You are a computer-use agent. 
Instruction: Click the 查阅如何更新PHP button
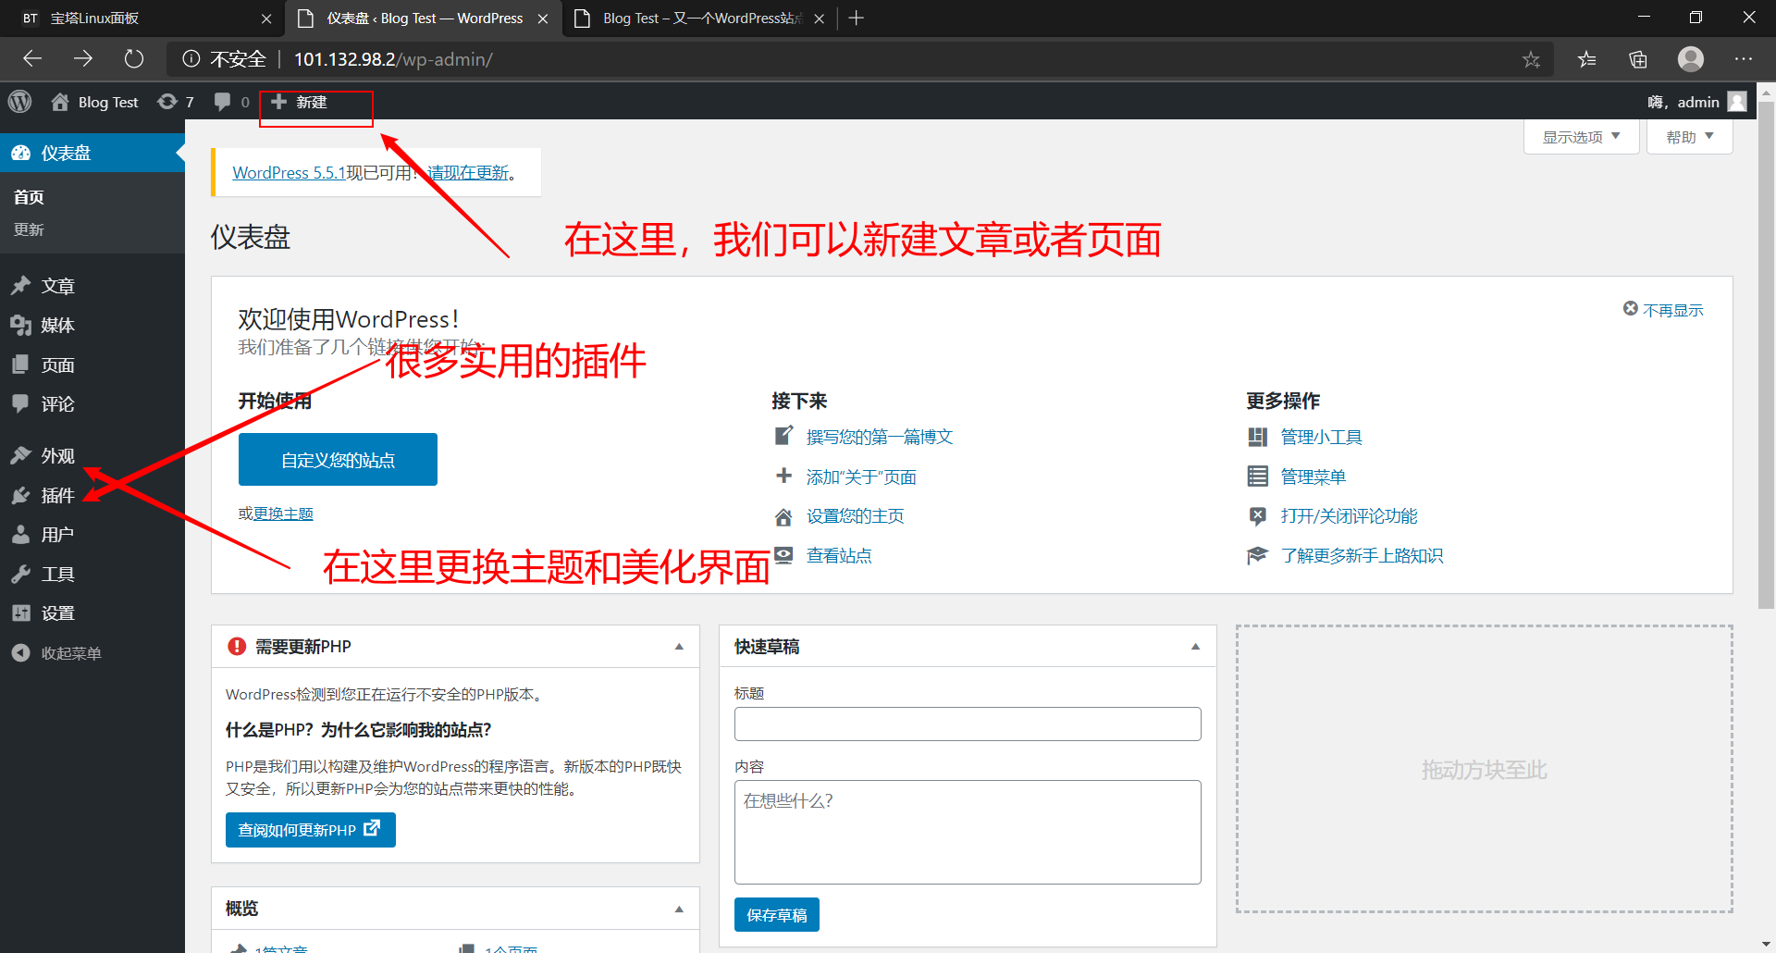click(310, 829)
